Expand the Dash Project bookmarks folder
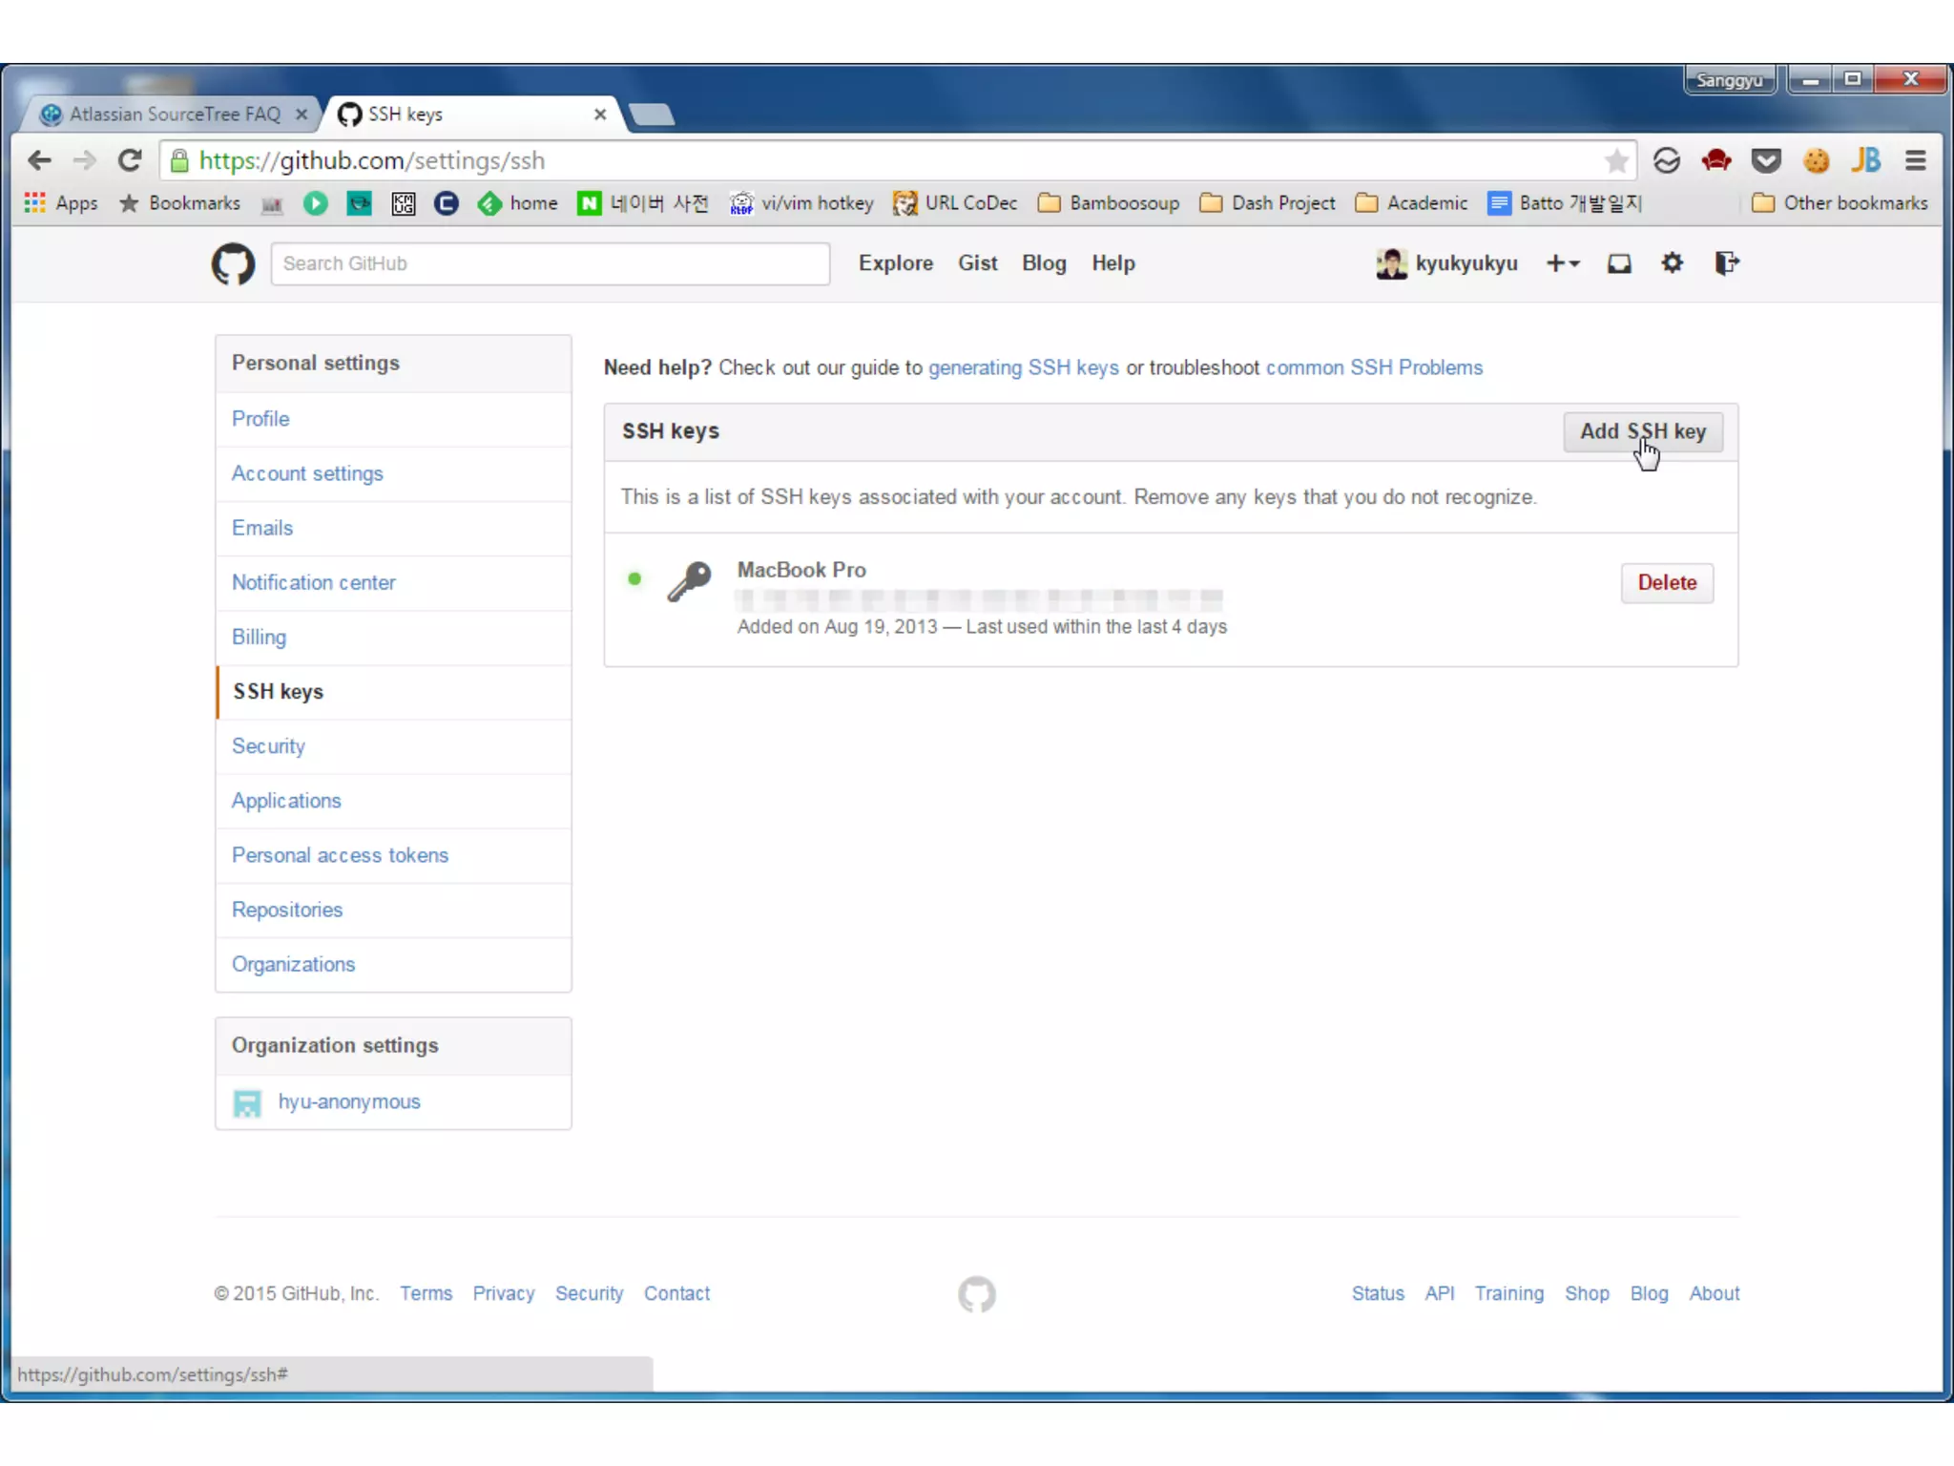 pos(1267,203)
